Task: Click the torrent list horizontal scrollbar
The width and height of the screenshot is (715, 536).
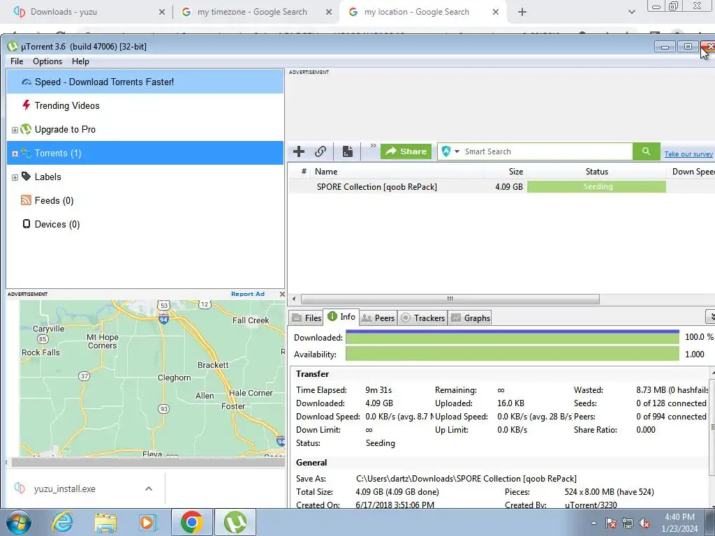Action: [450, 299]
